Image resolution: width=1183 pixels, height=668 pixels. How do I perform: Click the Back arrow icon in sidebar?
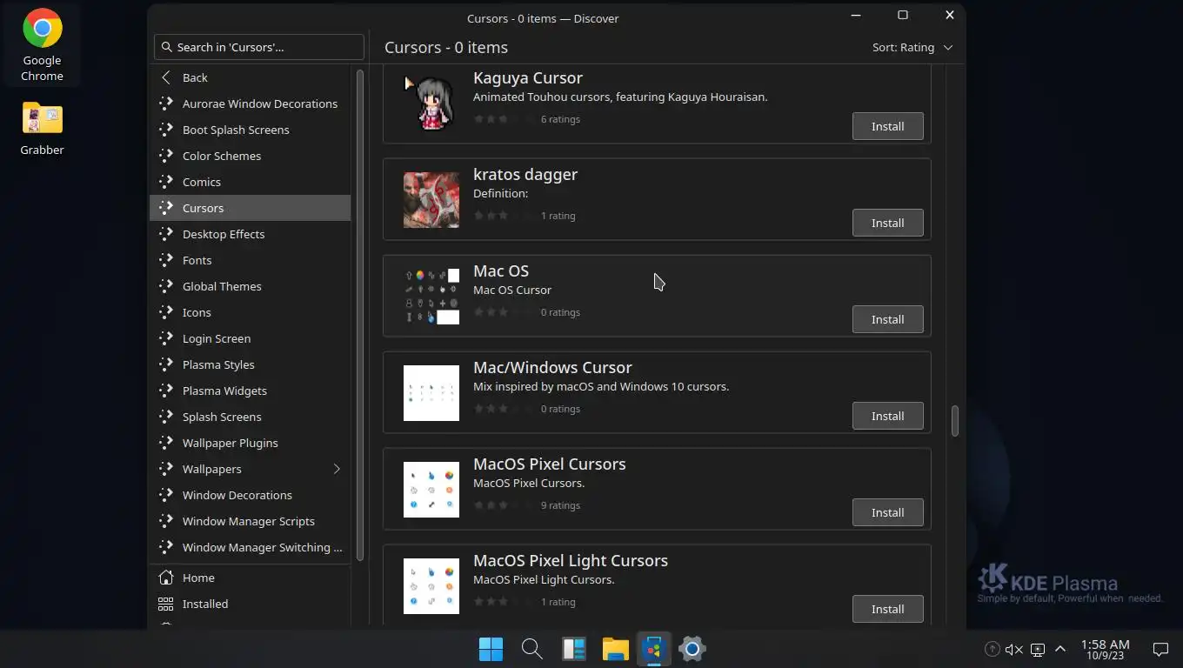pyautogui.click(x=166, y=77)
